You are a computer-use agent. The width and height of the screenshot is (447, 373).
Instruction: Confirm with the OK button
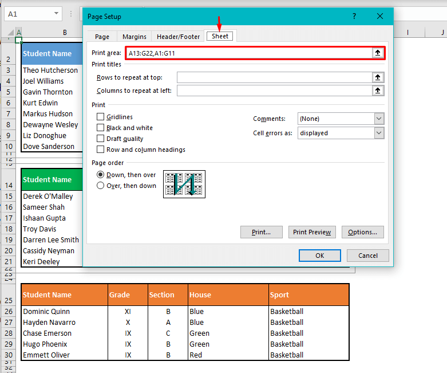319,256
